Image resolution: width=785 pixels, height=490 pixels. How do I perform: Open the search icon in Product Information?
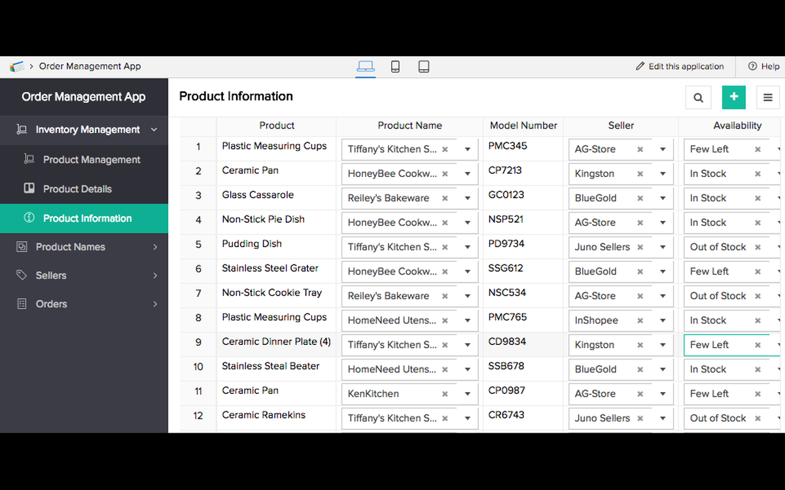(698, 97)
